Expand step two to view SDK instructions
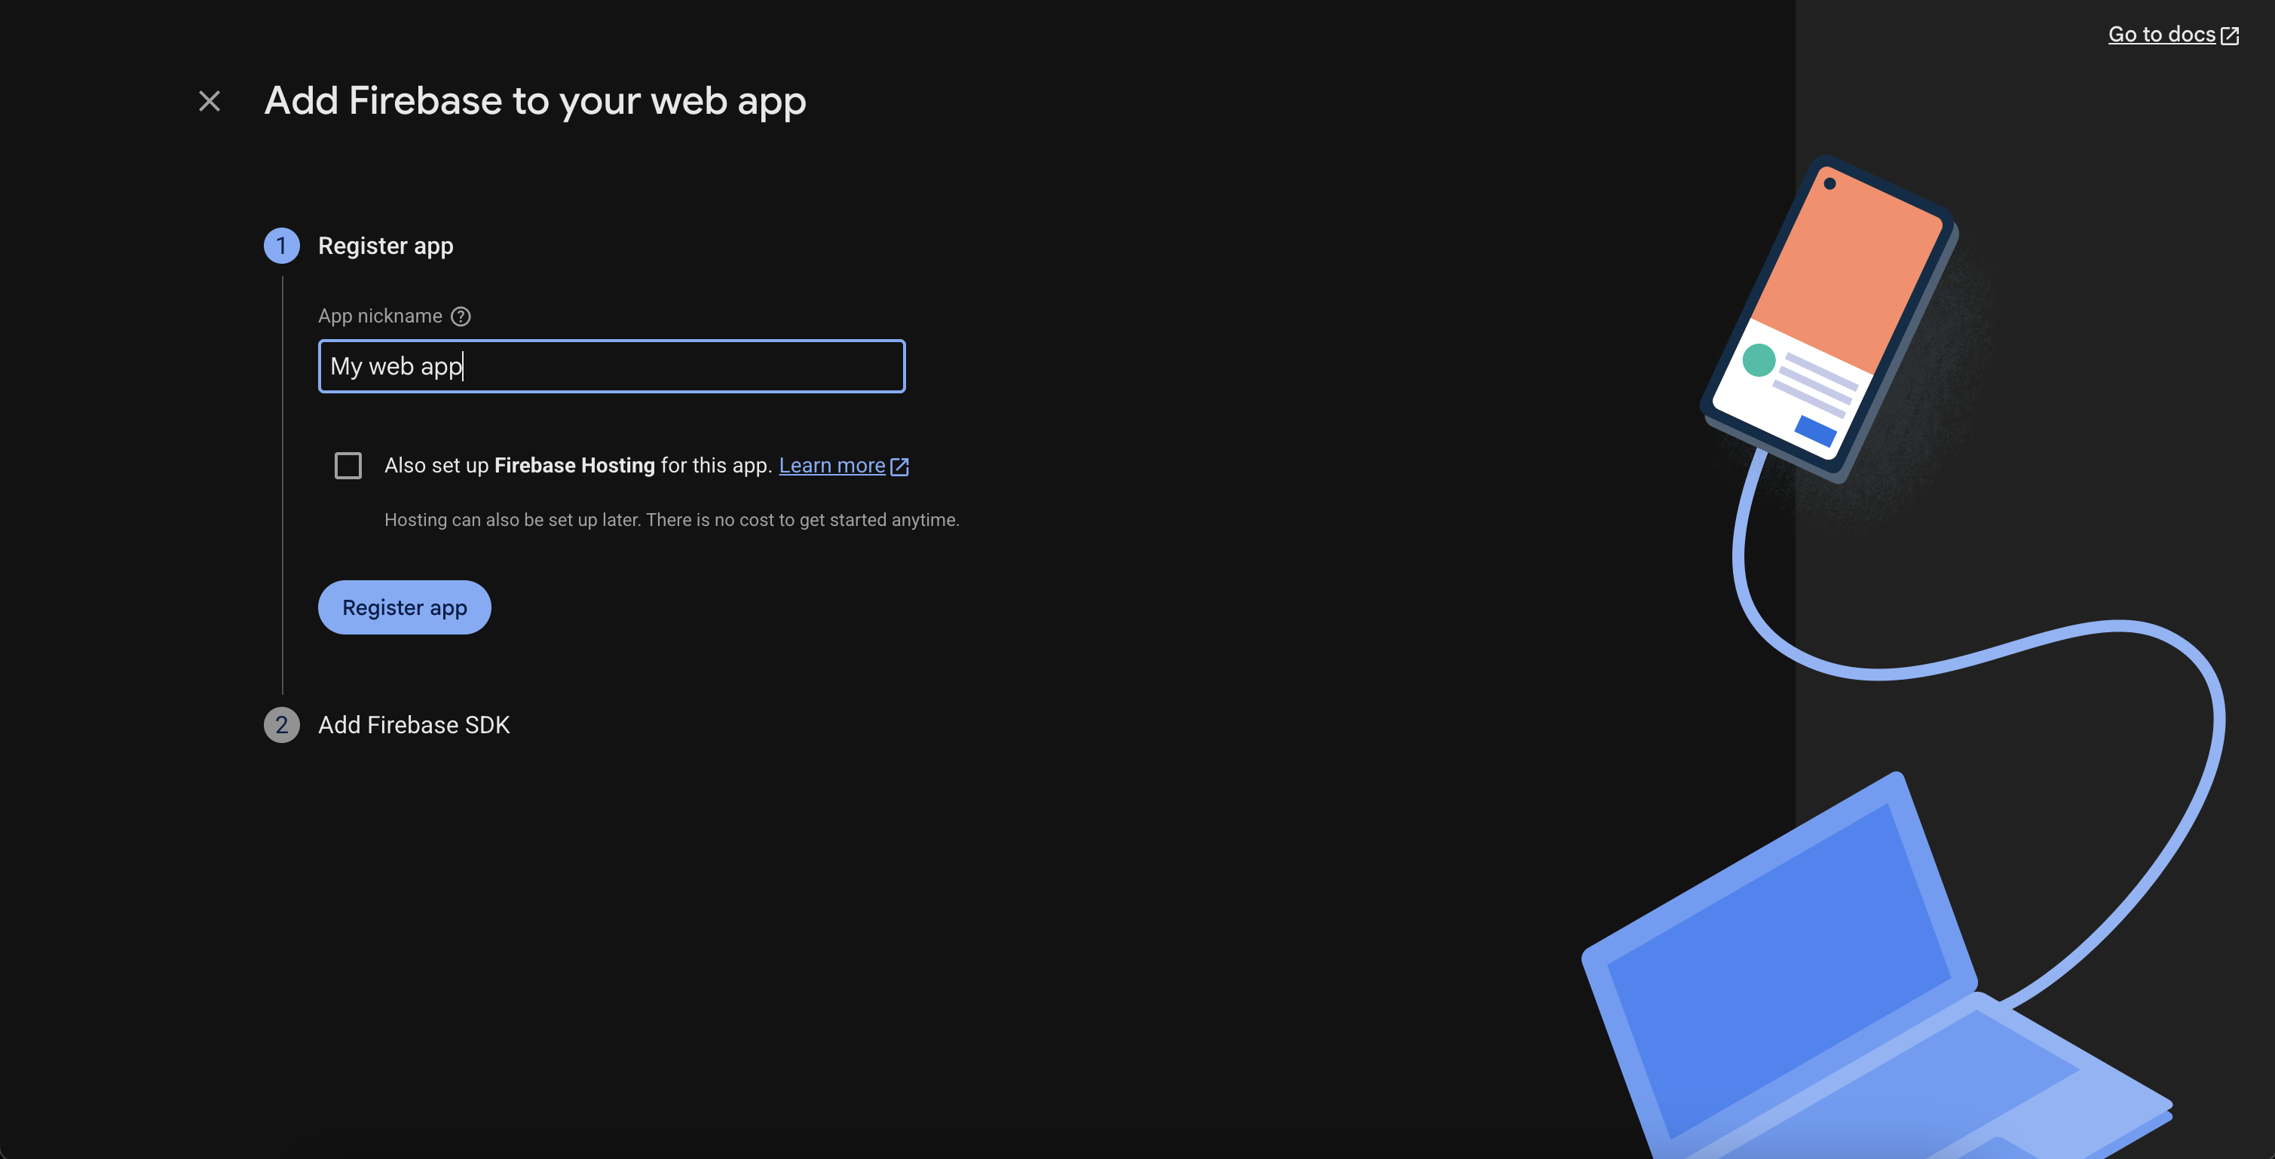This screenshot has height=1159, width=2275. point(414,725)
